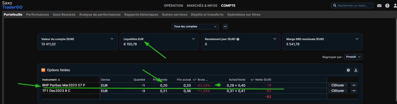Open the OPÉRATION menu
397x104 pixels.
point(173,5)
